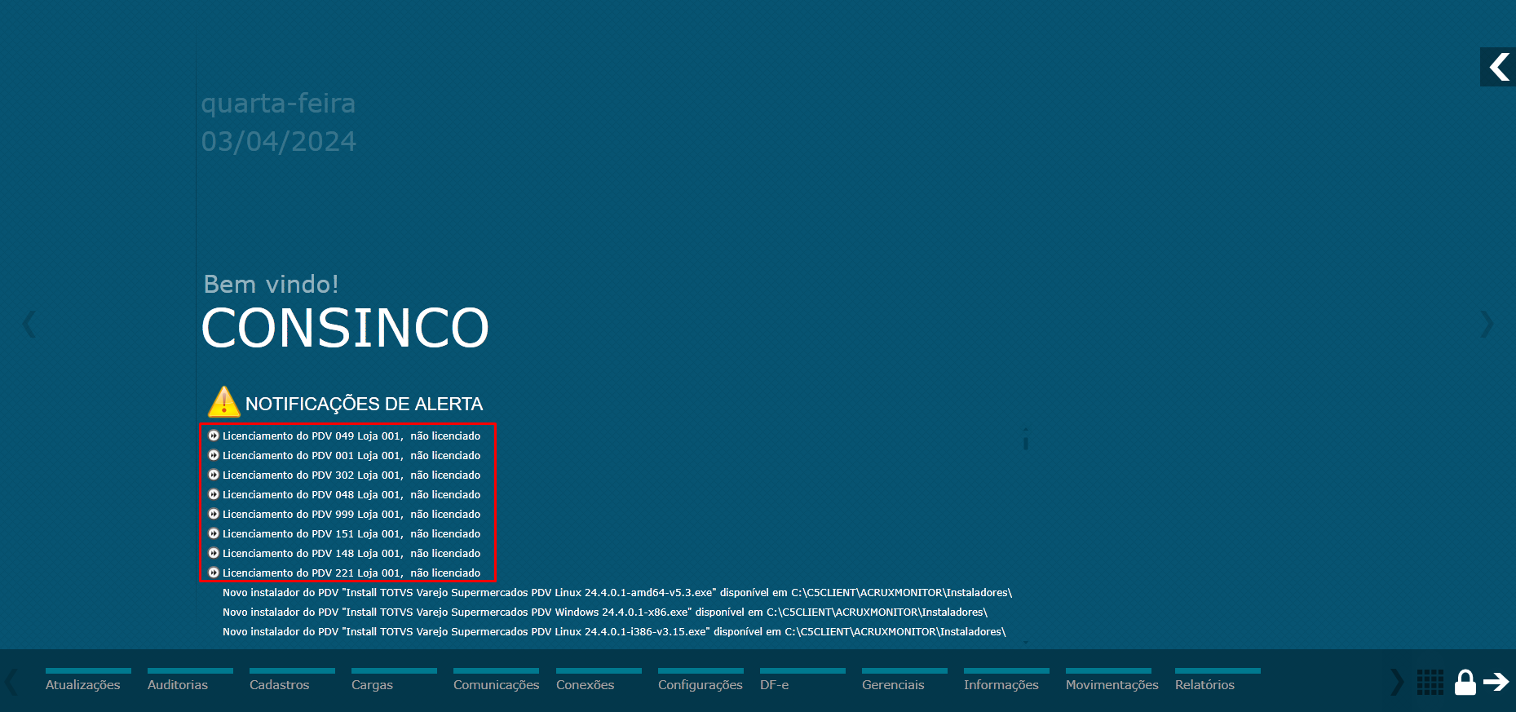Click the date 03/04/2024
The width and height of the screenshot is (1516, 712).
(x=279, y=141)
